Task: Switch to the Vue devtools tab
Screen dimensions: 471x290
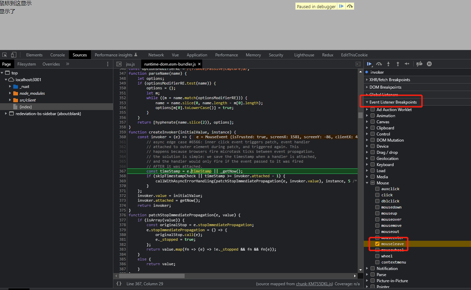Action: click(x=175, y=55)
